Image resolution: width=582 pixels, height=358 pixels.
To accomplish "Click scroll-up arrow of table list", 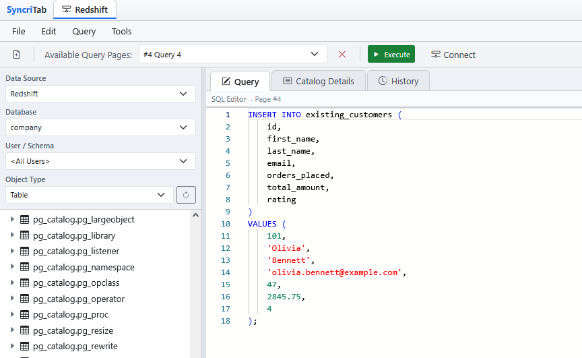I will 195,215.
